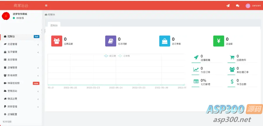The height and width of the screenshot is (126, 263).
Task: Open the 店铺配置 settings link
Action: click(x=21, y=114)
